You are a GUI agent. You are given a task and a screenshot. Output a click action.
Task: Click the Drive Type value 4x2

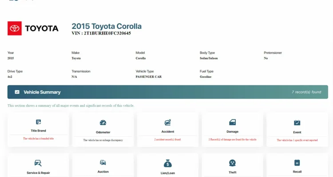coord(10,77)
